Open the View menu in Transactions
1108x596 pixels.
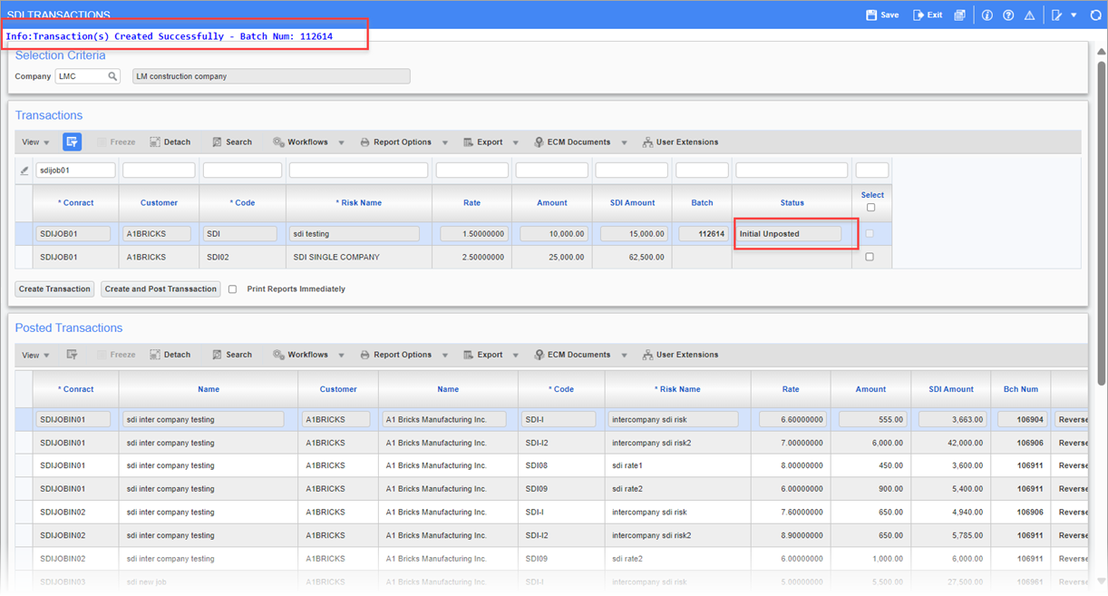tap(35, 142)
